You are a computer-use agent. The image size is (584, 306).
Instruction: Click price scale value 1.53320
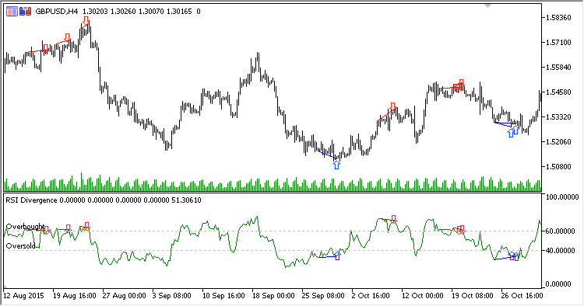[558, 117]
